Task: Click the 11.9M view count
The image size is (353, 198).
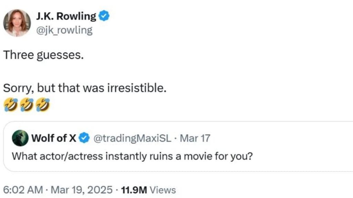Action: 133,190
